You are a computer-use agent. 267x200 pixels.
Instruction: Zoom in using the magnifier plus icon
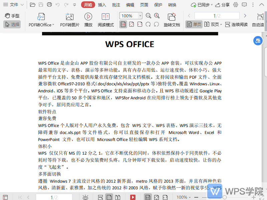157,15
